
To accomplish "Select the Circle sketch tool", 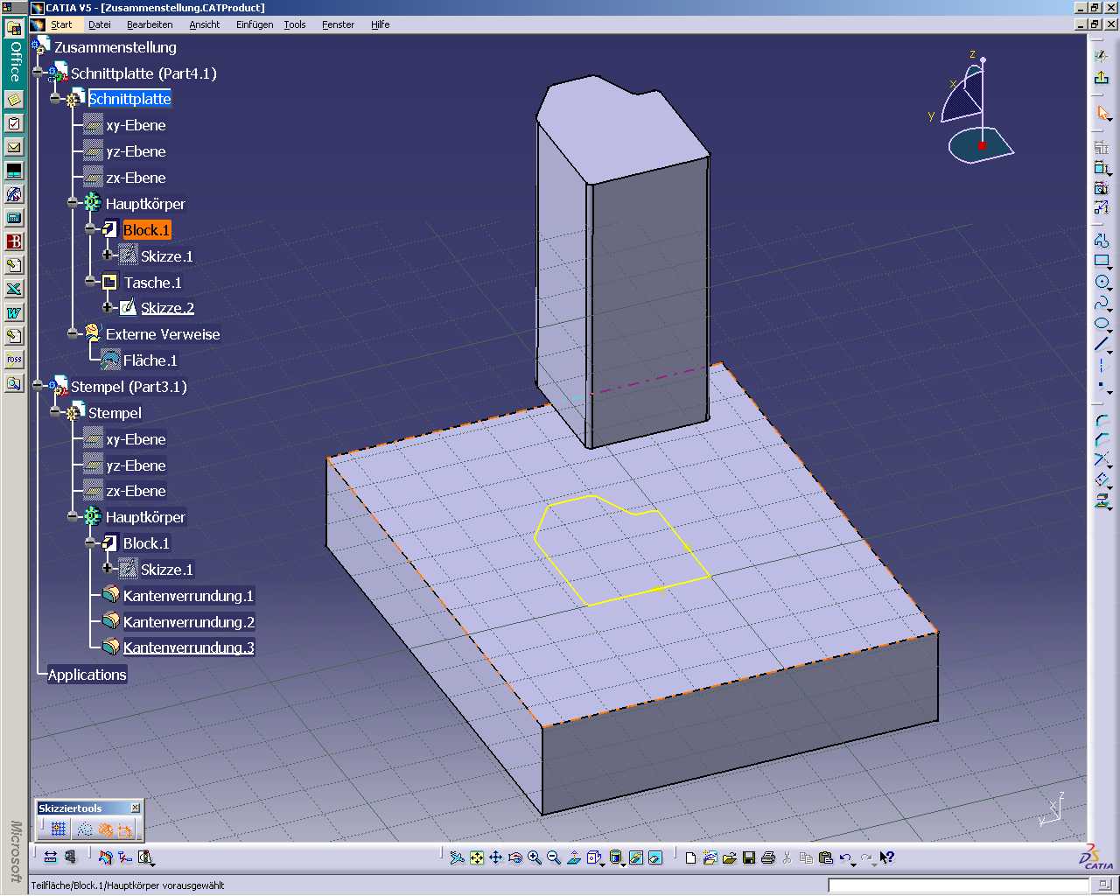I will 1102,282.
